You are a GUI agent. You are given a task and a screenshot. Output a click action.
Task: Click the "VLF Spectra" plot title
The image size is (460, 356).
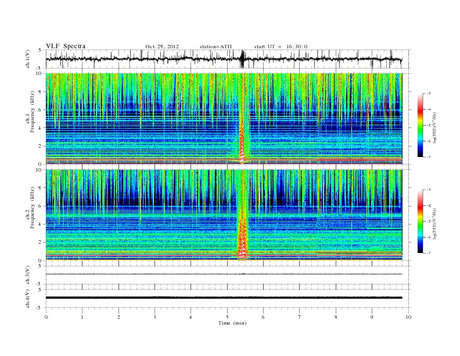pos(66,46)
